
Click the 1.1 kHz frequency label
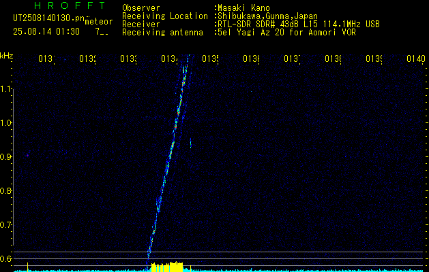pyautogui.click(x=5, y=89)
